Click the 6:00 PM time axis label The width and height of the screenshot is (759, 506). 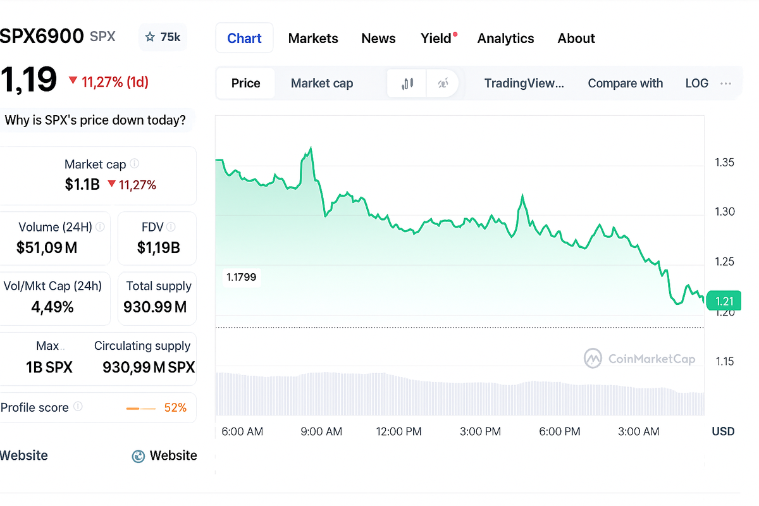[560, 432]
